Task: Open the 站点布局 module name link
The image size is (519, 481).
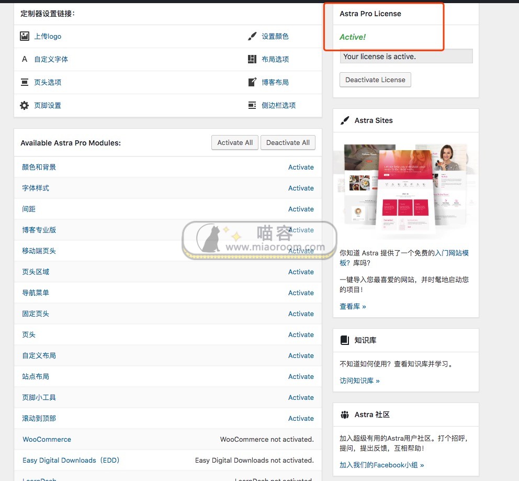Action: point(36,376)
